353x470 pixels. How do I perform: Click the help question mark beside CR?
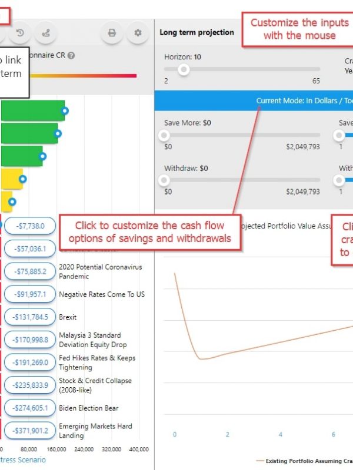tap(71, 56)
